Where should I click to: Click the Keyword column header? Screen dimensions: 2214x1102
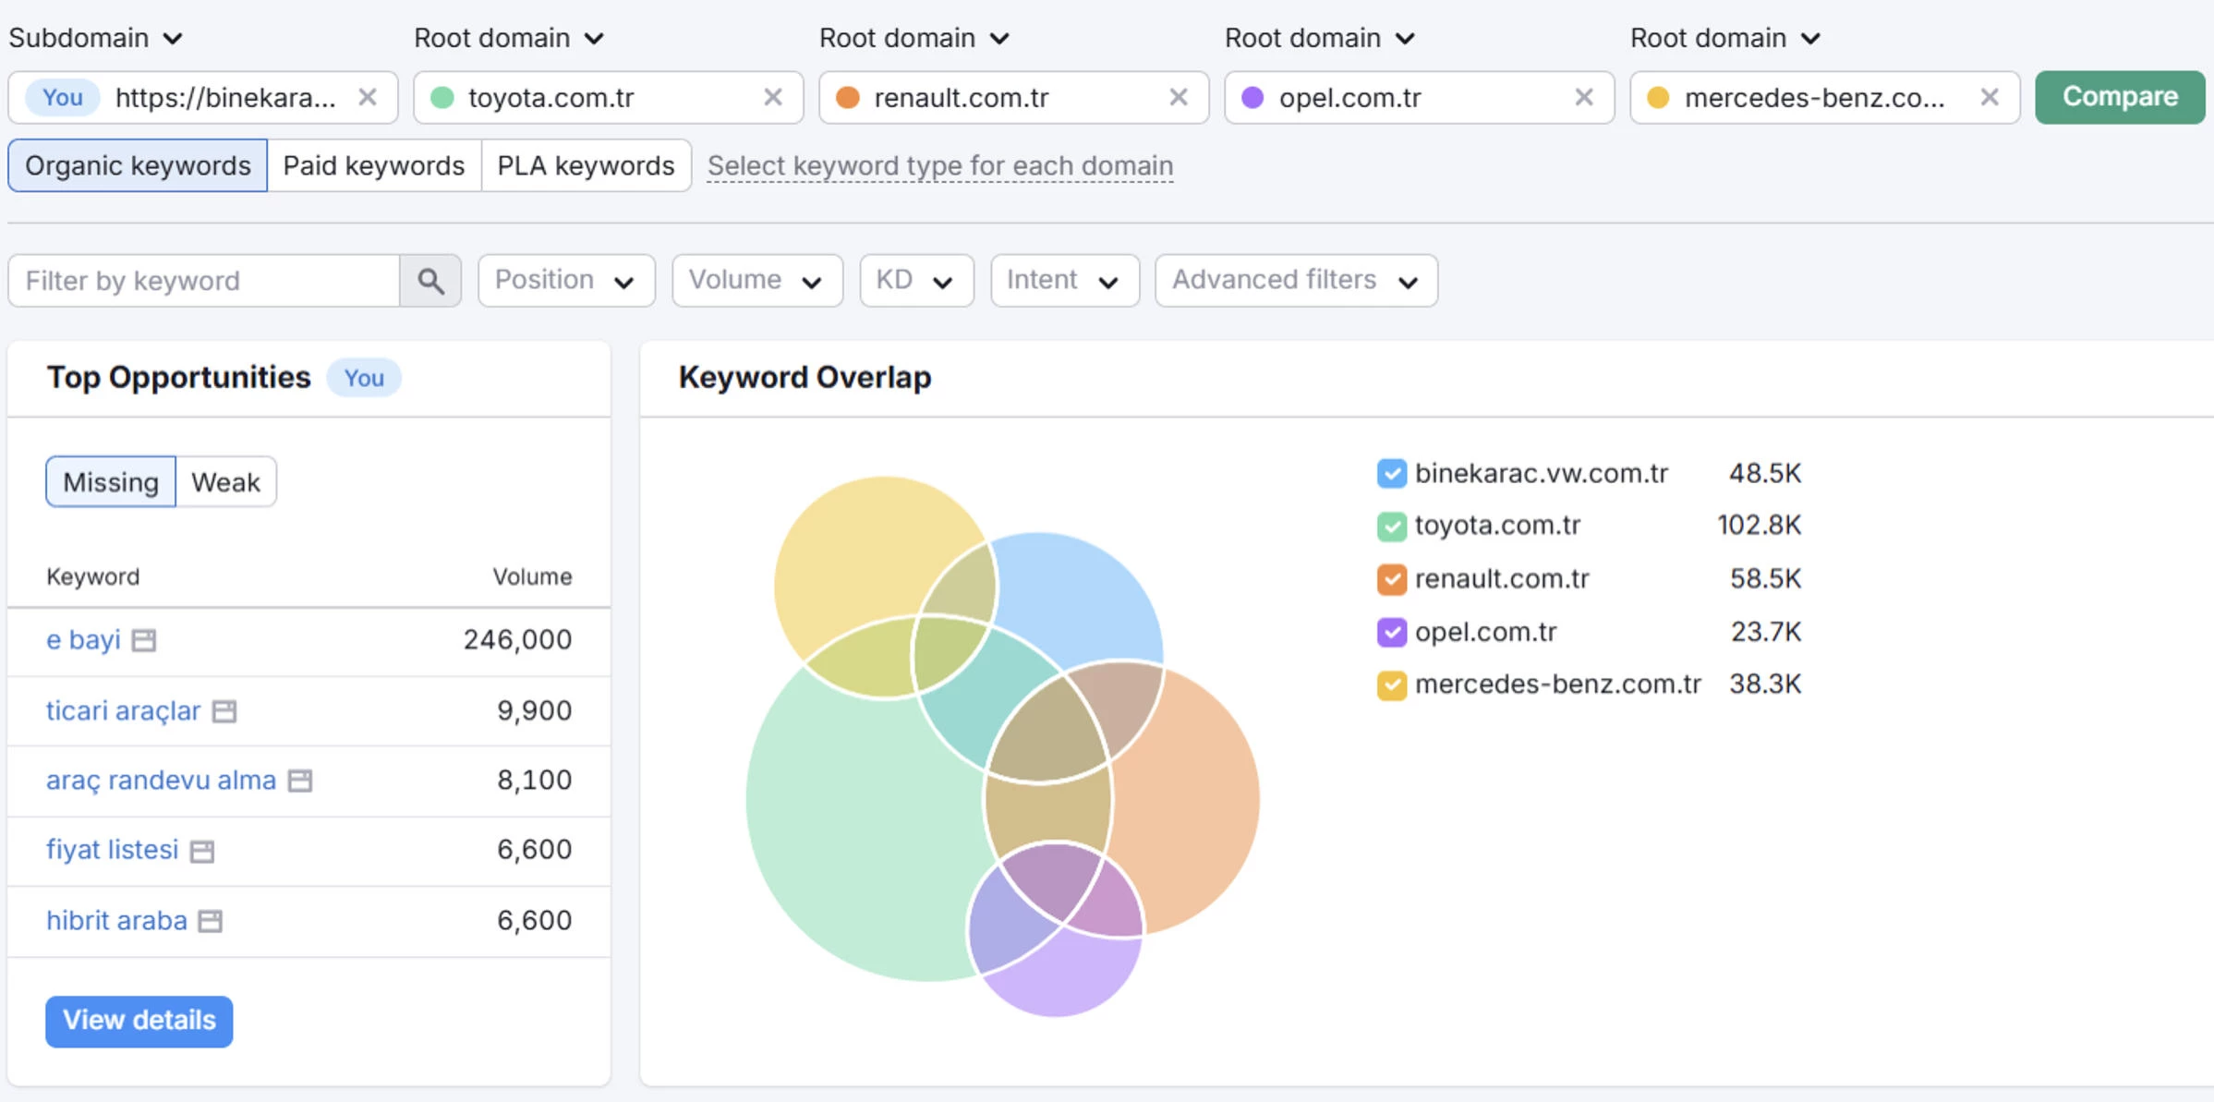coord(93,576)
